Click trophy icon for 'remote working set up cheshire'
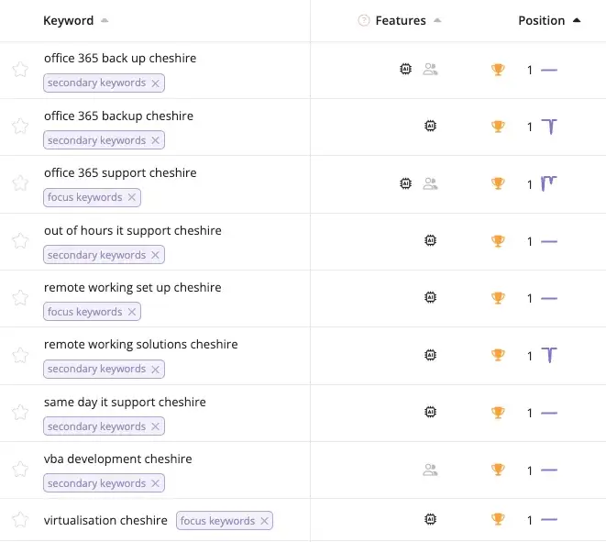 pyautogui.click(x=498, y=298)
